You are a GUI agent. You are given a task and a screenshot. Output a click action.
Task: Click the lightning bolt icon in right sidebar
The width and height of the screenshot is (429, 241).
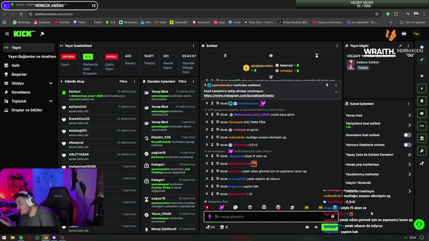(x=422, y=88)
